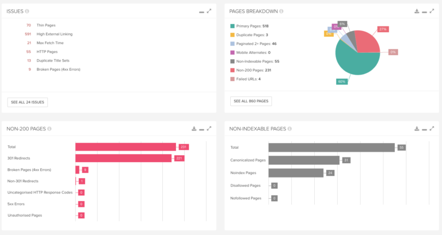The height and width of the screenshot is (235, 442).
Task: Download the Pages Breakdown data
Action: click(417, 11)
